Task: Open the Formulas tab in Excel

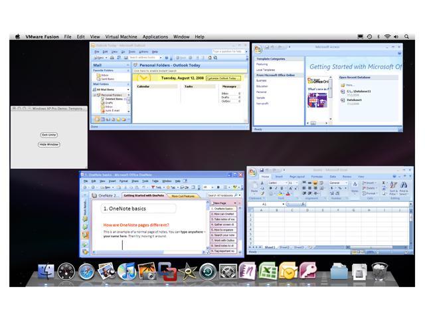Action: [317, 177]
